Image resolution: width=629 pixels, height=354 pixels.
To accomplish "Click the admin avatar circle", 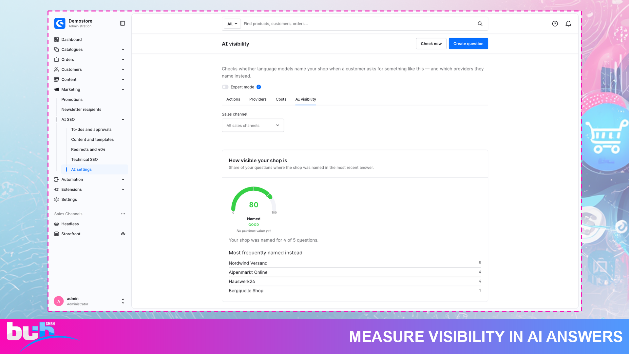I will tap(59, 301).
